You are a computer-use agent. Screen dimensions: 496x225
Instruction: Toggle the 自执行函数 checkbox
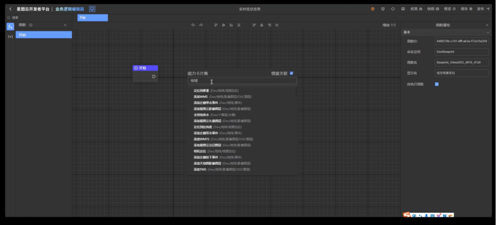(x=437, y=84)
